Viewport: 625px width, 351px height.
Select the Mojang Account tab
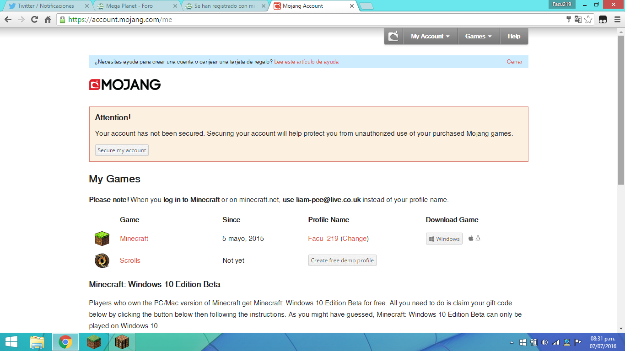click(x=312, y=6)
